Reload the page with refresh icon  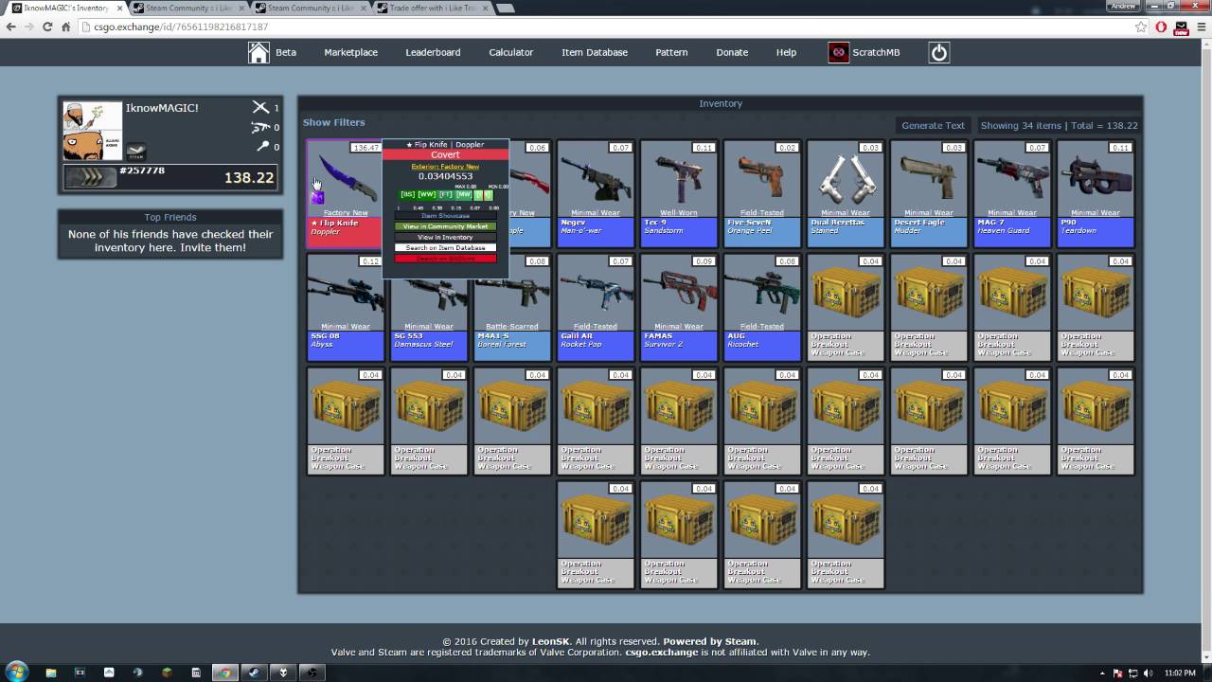click(47, 27)
